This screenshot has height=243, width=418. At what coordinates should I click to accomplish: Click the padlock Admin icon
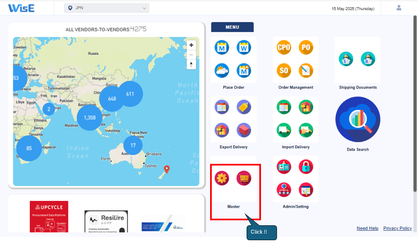coord(306,167)
